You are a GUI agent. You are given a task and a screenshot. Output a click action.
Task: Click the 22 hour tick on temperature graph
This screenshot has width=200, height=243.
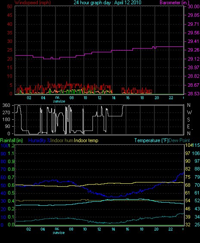[x=170, y=229]
